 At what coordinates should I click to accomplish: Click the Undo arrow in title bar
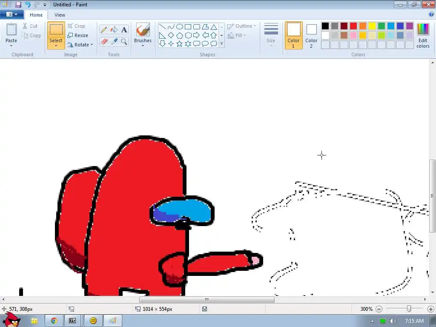tap(28, 4)
